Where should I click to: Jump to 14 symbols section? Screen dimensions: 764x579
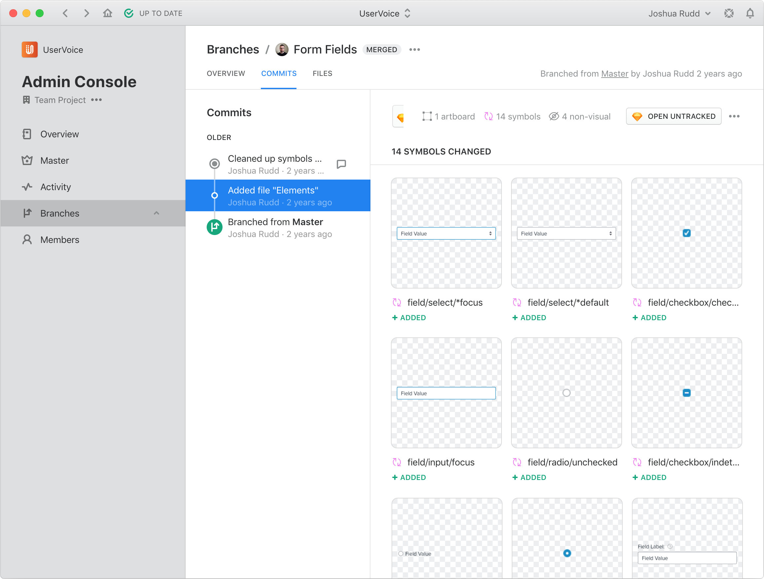click(x=512, y=117)
